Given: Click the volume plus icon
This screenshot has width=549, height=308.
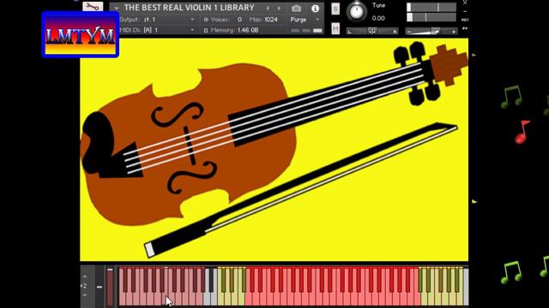Looking at the screenshot, I should tap(454, 32).
